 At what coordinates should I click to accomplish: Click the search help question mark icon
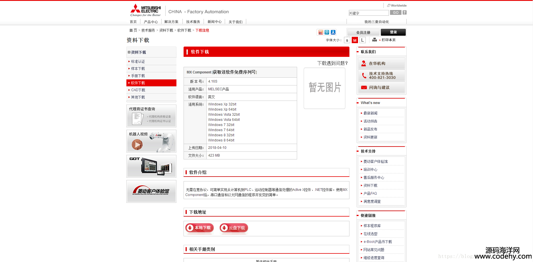[404, 13]
